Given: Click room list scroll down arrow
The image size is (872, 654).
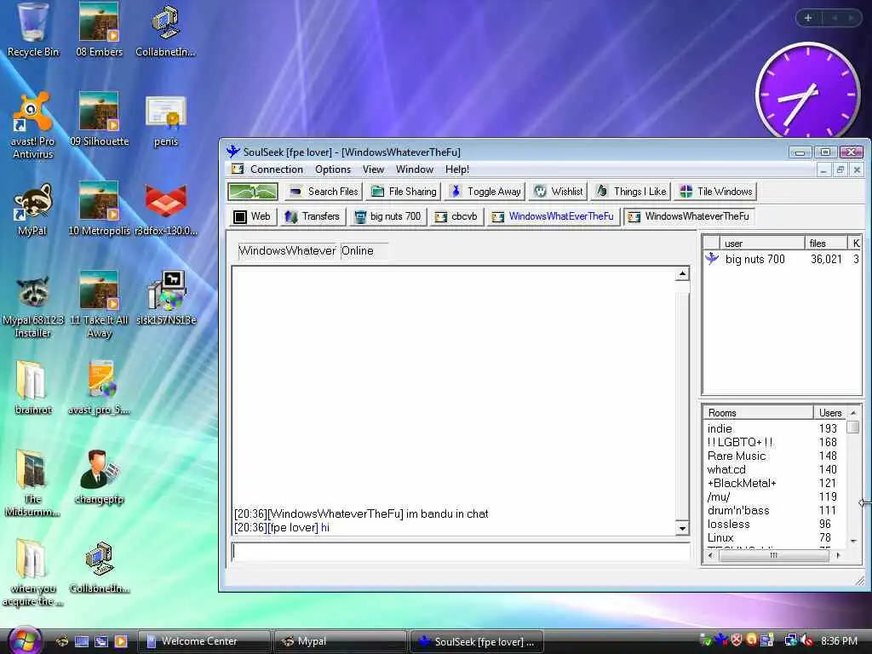Looking at the screenshot, I should [x=853, y=541].
